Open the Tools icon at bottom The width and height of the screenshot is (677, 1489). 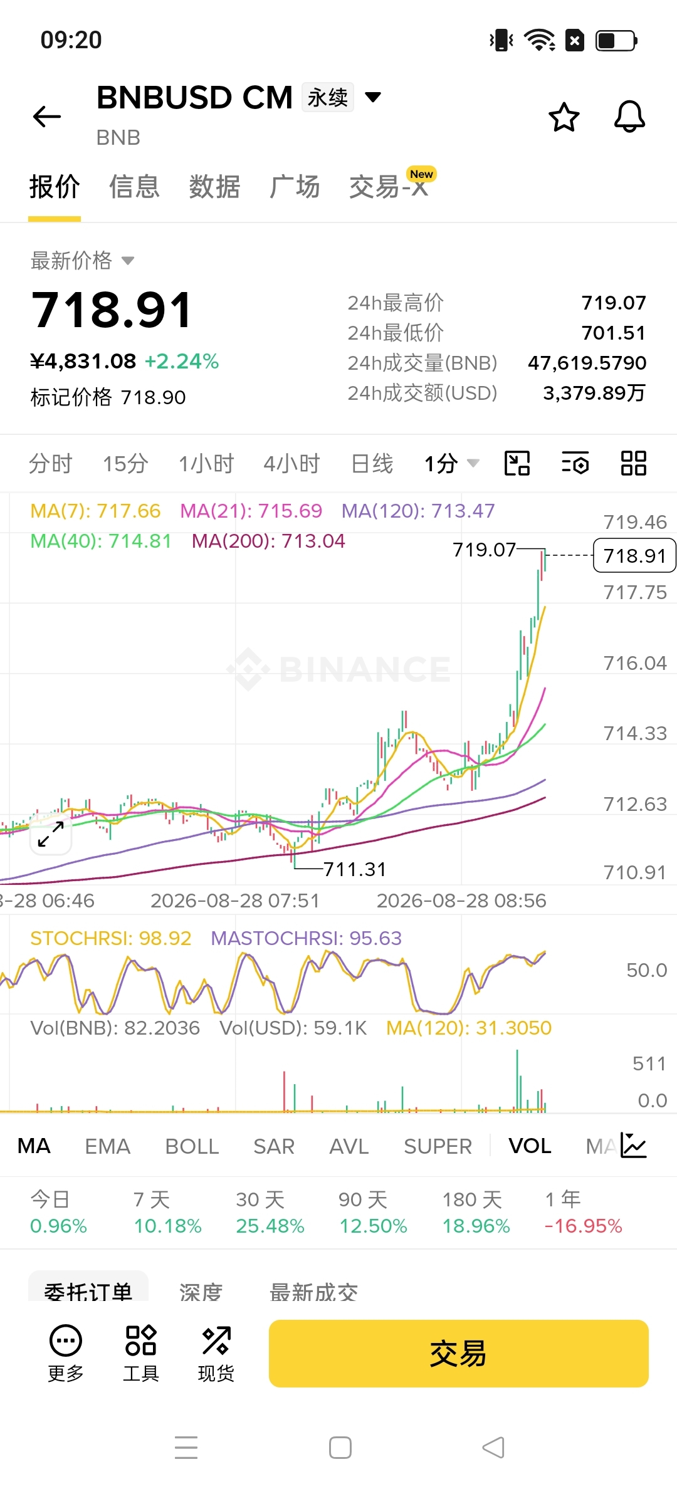[141, 1354]
